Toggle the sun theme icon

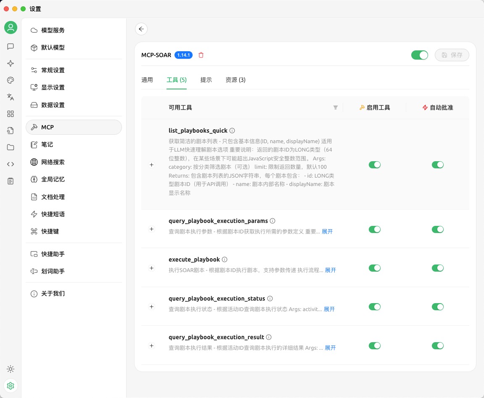click(x=11, y=369)
